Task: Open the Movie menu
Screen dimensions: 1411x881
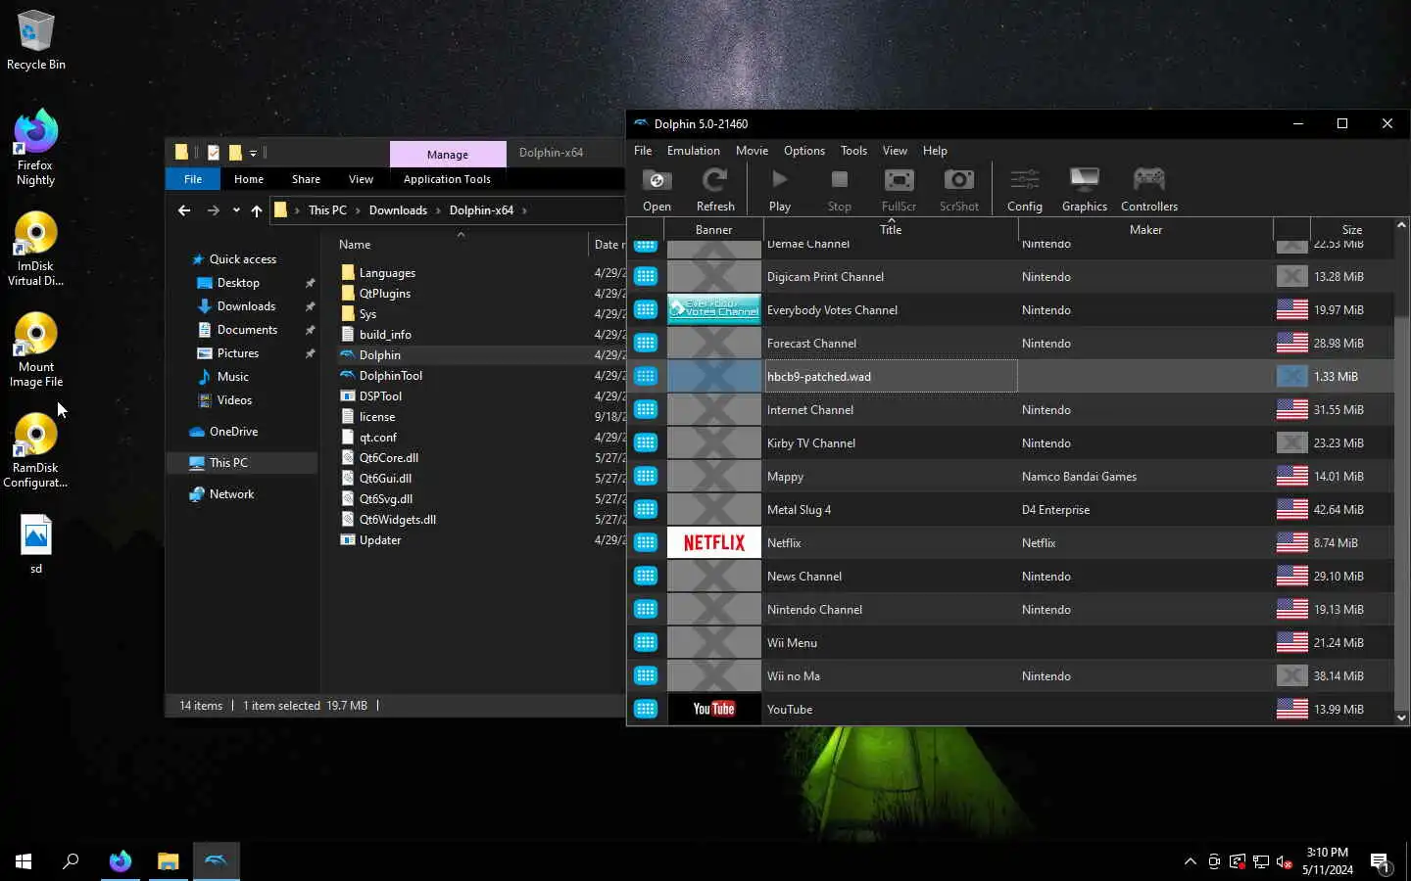Action: click(x=752, y=151)
